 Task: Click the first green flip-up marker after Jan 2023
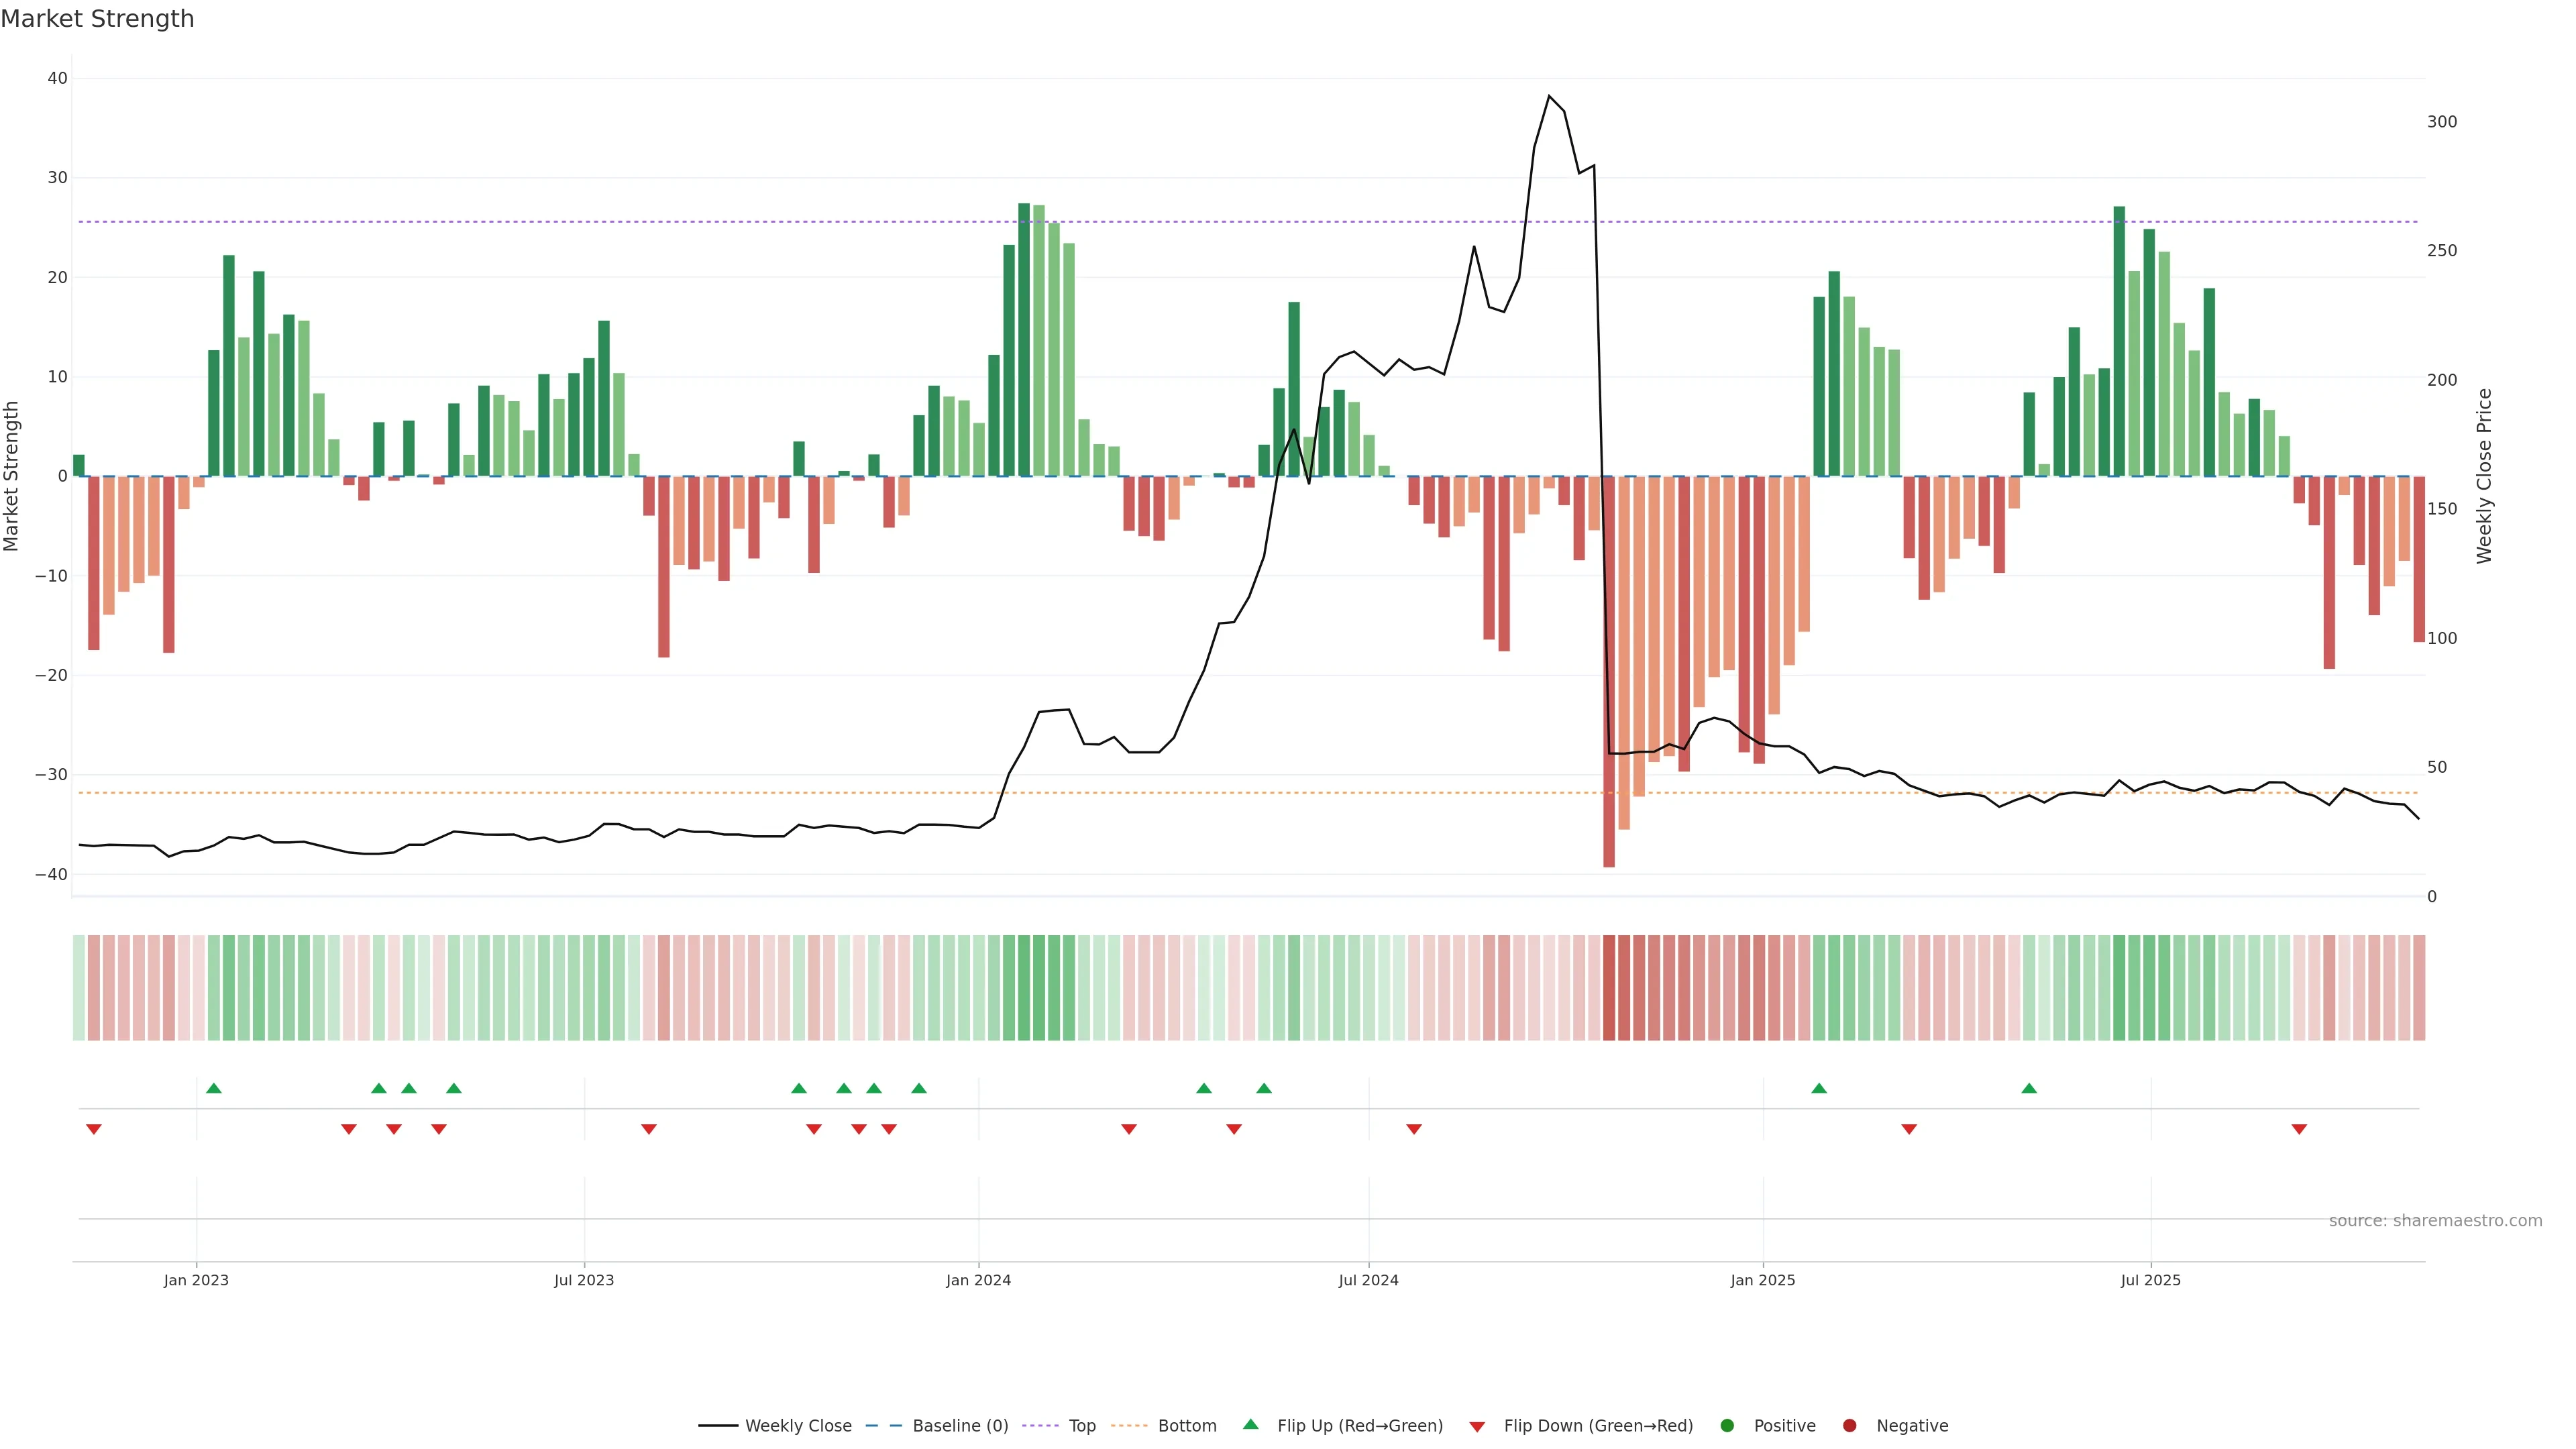pos(213,1088)
